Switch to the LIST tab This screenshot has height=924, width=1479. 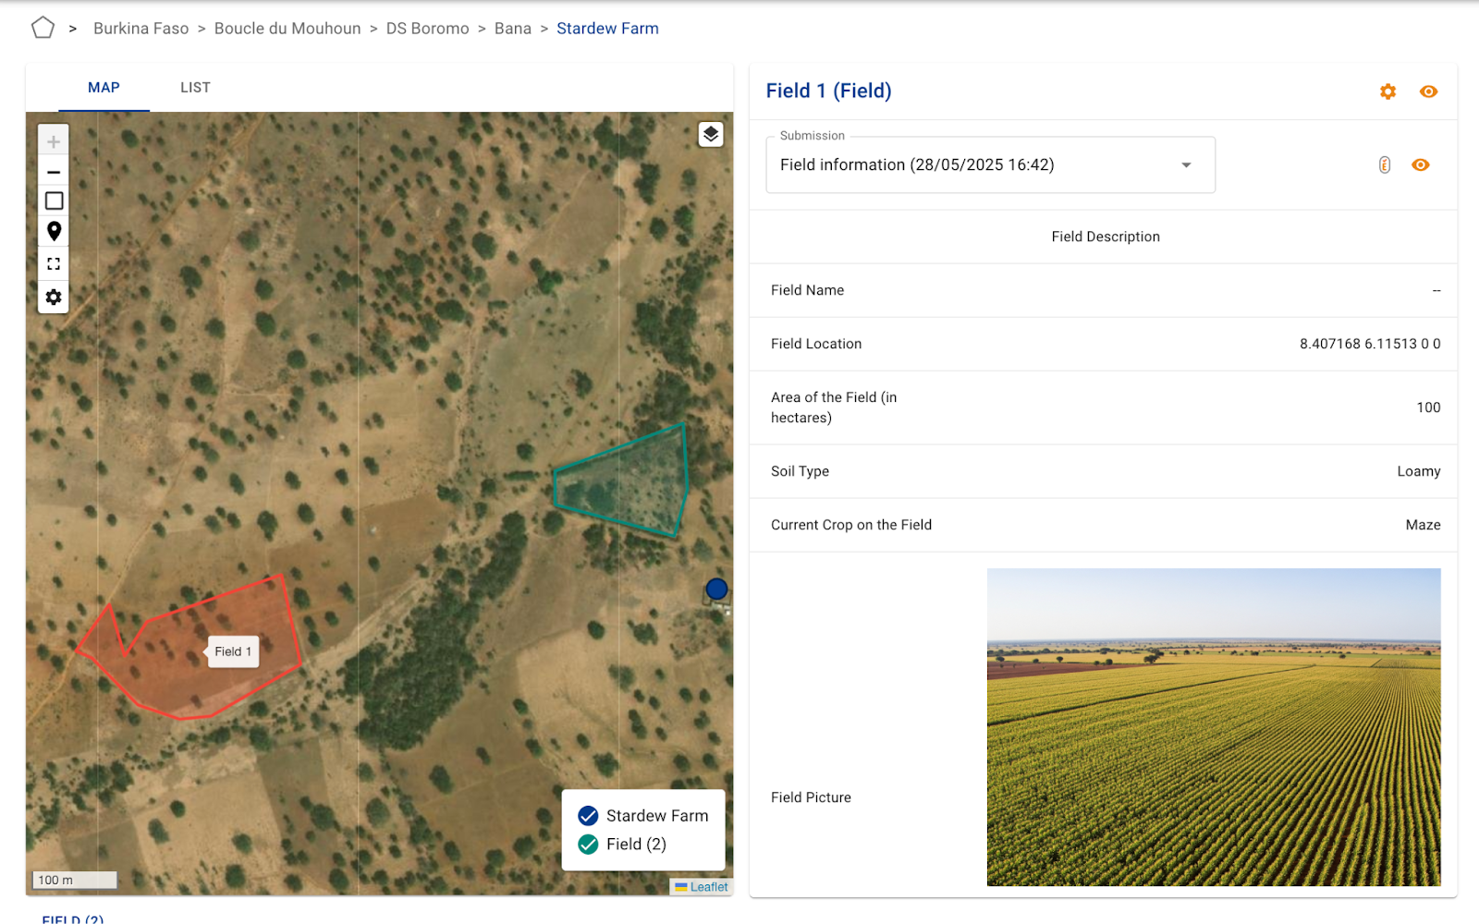[195, 88]
